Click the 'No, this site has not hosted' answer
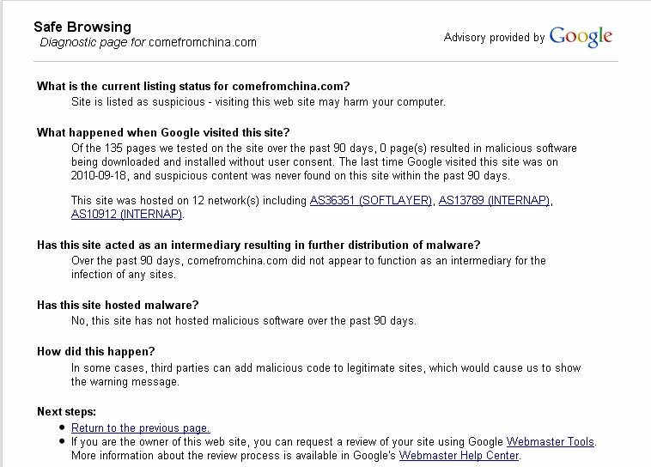The height and width of the screenshot is (467, 651). click(243, 321)
